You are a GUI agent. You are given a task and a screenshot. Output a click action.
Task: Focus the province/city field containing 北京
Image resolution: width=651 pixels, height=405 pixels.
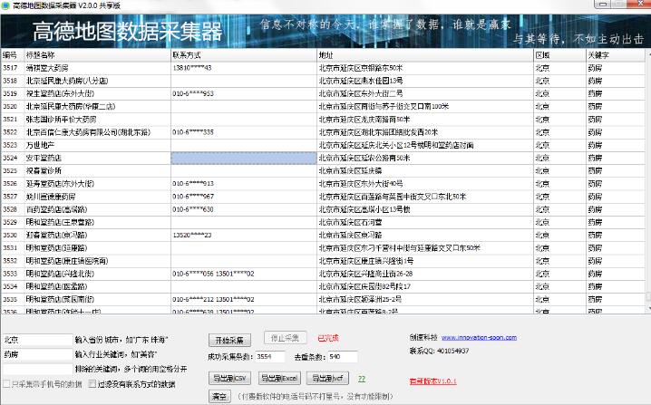38,340
